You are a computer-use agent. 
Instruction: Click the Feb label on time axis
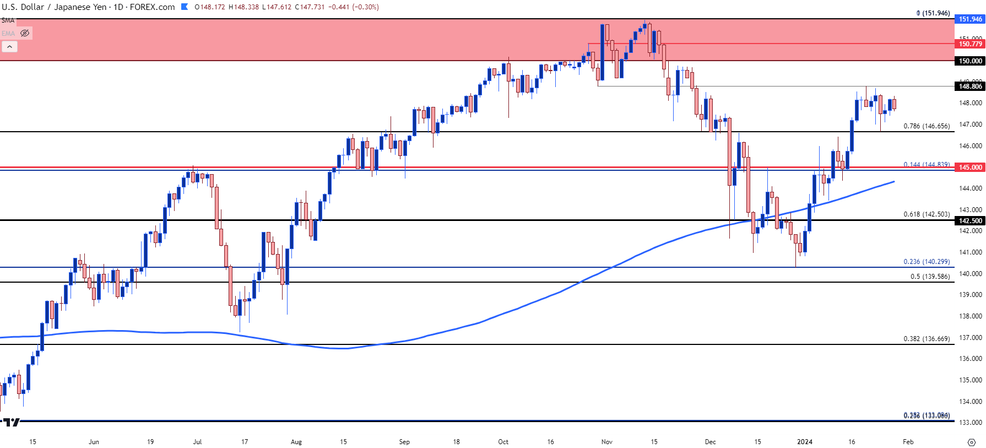tap(908, 442)
